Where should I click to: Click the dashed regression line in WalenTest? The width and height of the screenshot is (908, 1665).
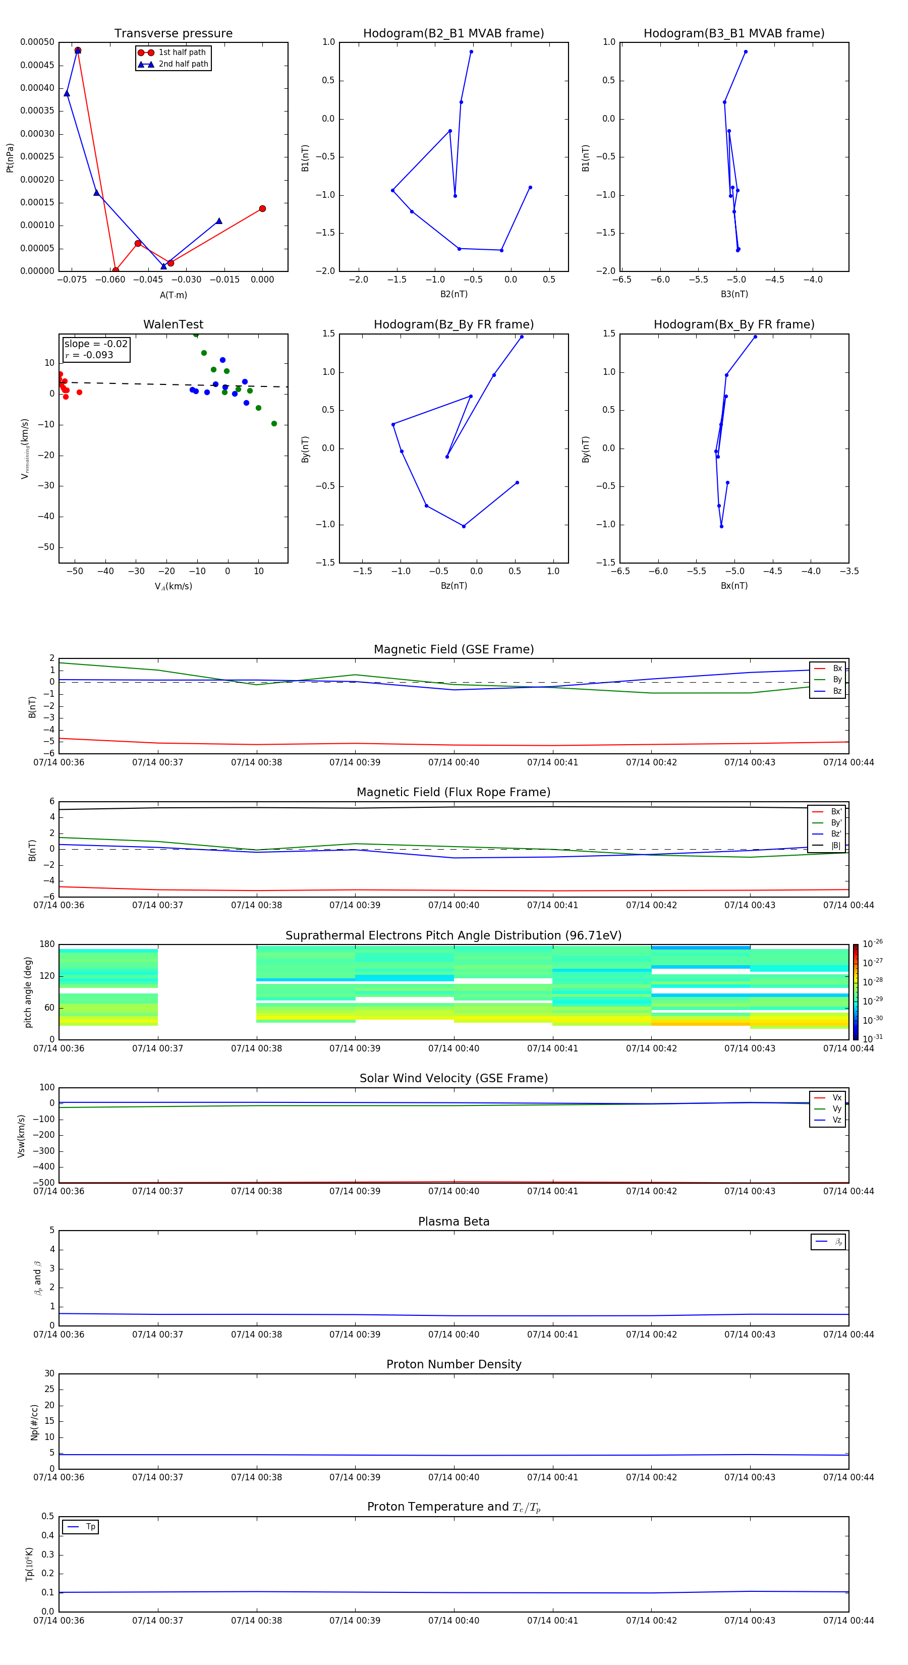click(173, 384)
